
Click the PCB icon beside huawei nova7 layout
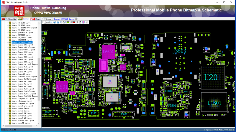(x=10, y=108)
